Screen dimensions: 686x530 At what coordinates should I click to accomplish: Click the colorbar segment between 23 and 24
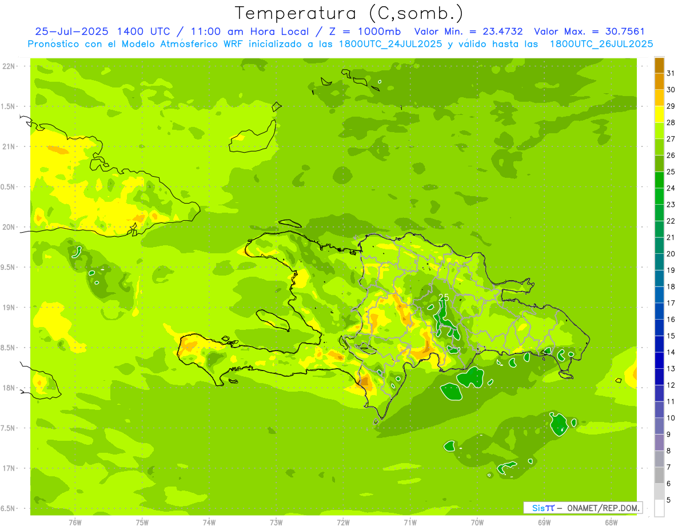(x=659, y=197)
